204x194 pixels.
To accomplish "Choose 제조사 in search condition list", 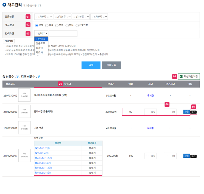I will tap(41, 52).
